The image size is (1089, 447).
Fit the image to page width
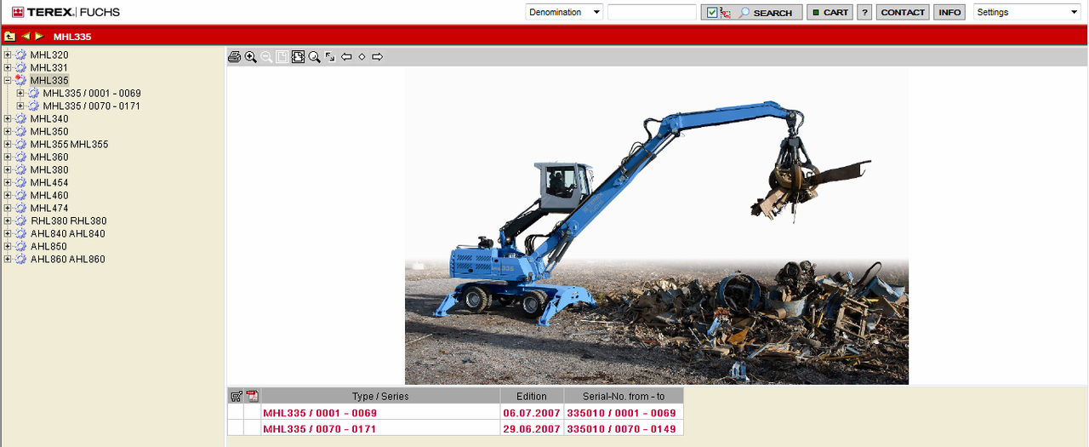(x=298, y=57)
